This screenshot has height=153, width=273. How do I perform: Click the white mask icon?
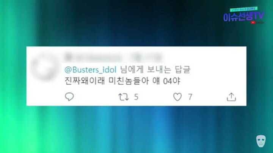(261, 141)
